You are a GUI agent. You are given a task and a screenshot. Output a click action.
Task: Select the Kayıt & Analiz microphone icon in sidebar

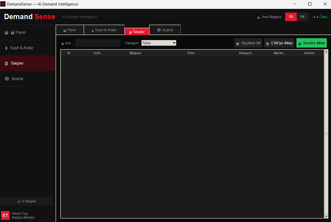(6, 48)
